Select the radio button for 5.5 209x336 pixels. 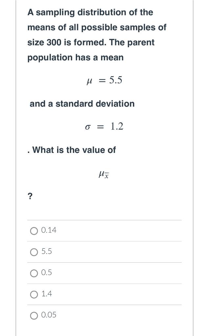[34, 252]
